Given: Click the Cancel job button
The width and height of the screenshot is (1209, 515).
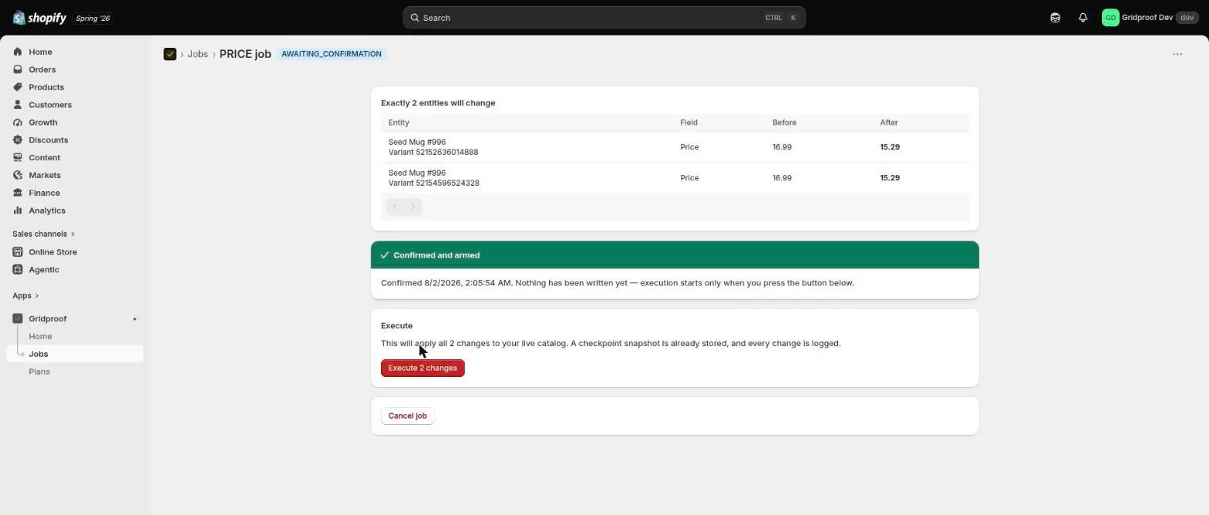Looking at the screenshot, I should click(x=407, y=416).
